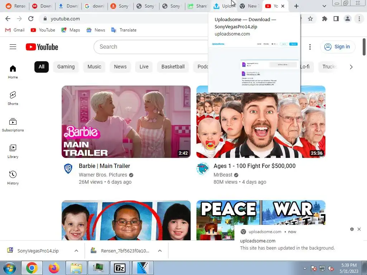Viewport: 367px width, 275px height.
Task: Switch to the Rense browser tab
Action: [x=16, y=6]
